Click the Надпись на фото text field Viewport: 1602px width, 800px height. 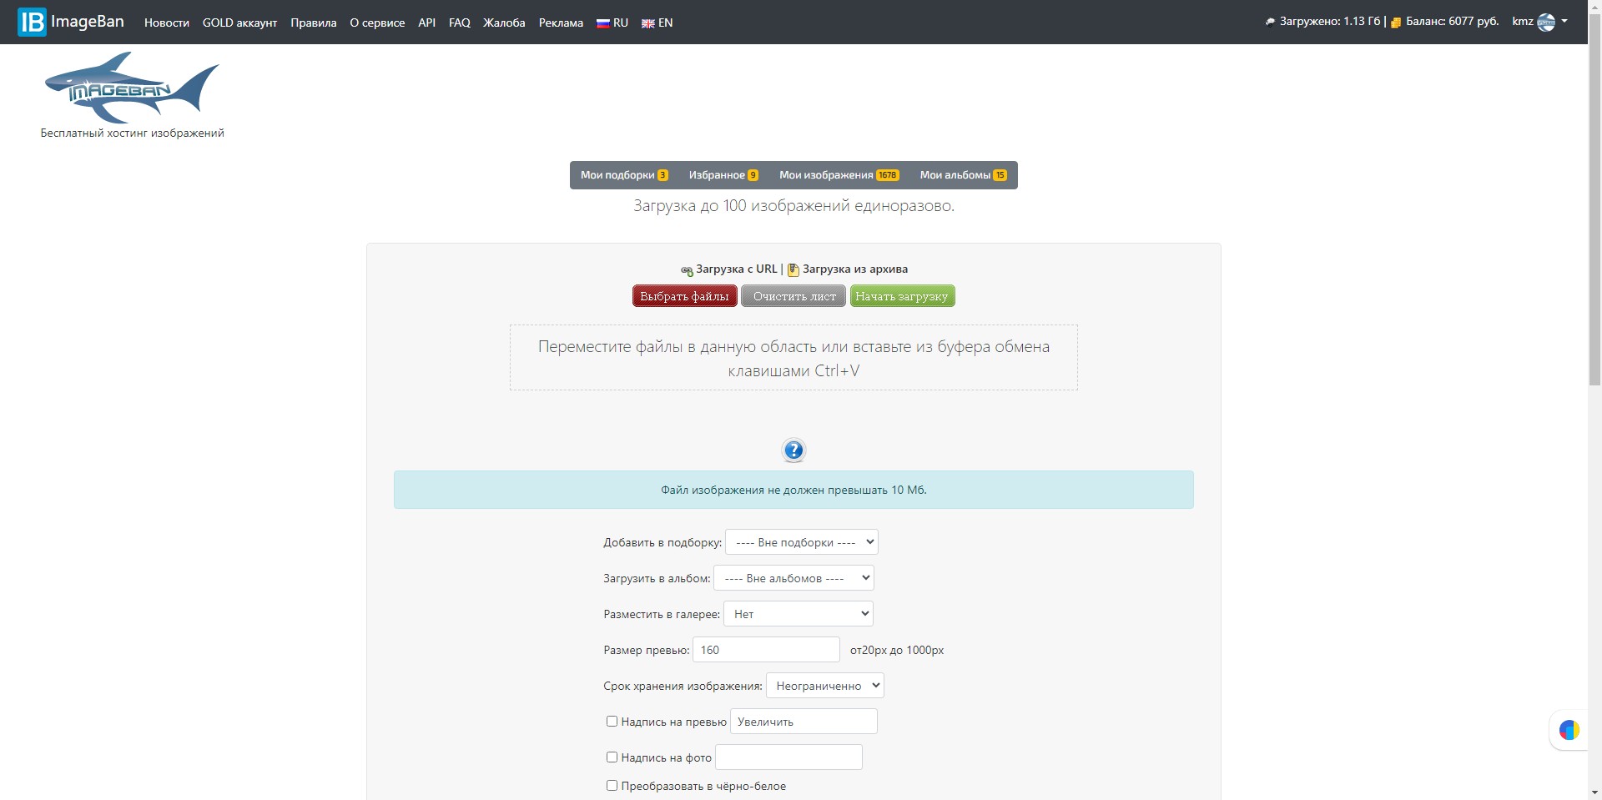coord(788,757)
